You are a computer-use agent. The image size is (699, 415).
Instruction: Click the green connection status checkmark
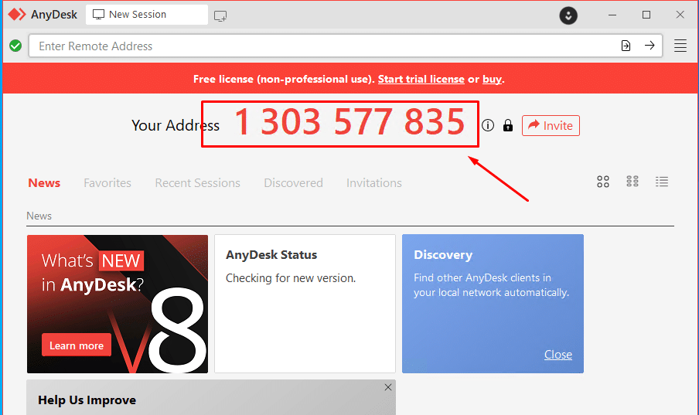[x=15, y=46]
